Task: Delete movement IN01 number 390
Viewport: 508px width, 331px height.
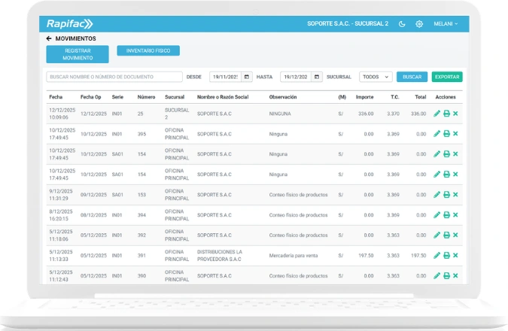Action: (455, 276)
